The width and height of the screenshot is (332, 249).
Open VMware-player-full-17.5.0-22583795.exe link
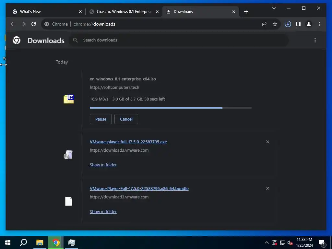pyautogui.click(x=128, y=142)
